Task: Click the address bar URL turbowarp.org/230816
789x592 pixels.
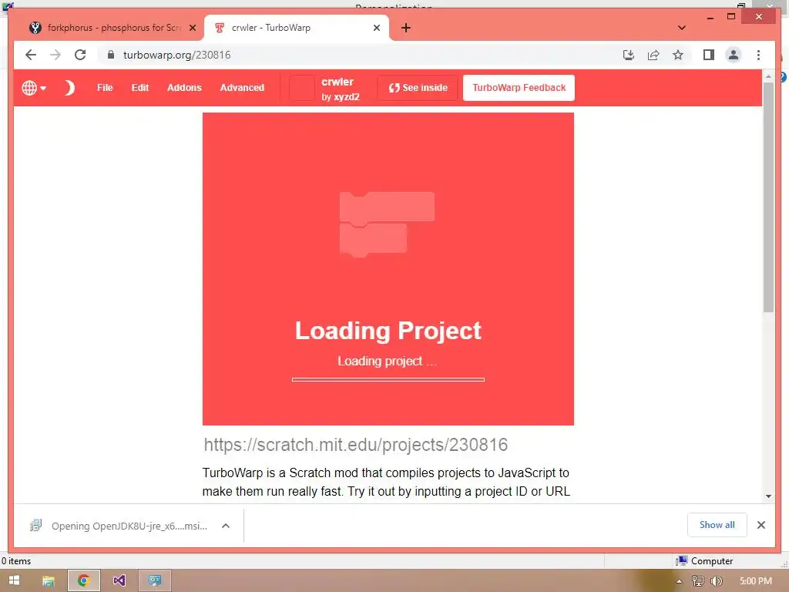Action: 176,55
